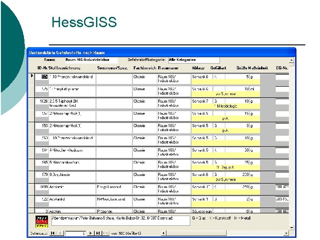Click the school address field Abendgymnasium
The width and height of the screenshot is (320, 240).
click(121, 220)
